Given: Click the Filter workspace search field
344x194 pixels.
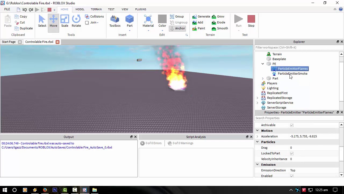Looking at the screenshot, I should (299, 47).
